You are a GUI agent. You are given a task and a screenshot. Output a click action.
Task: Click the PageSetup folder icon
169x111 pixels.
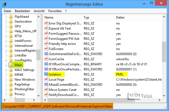11,84
